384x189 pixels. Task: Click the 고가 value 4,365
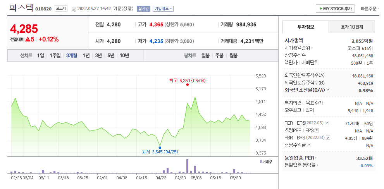pyautogui.click(x=156, y=24)
